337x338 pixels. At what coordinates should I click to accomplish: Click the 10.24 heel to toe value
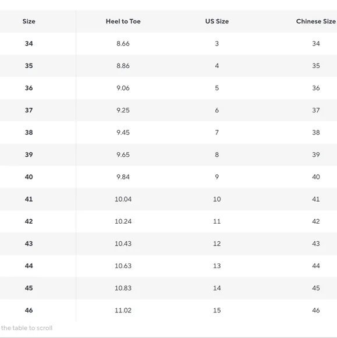pyautogui.click(x=123, y=221)
